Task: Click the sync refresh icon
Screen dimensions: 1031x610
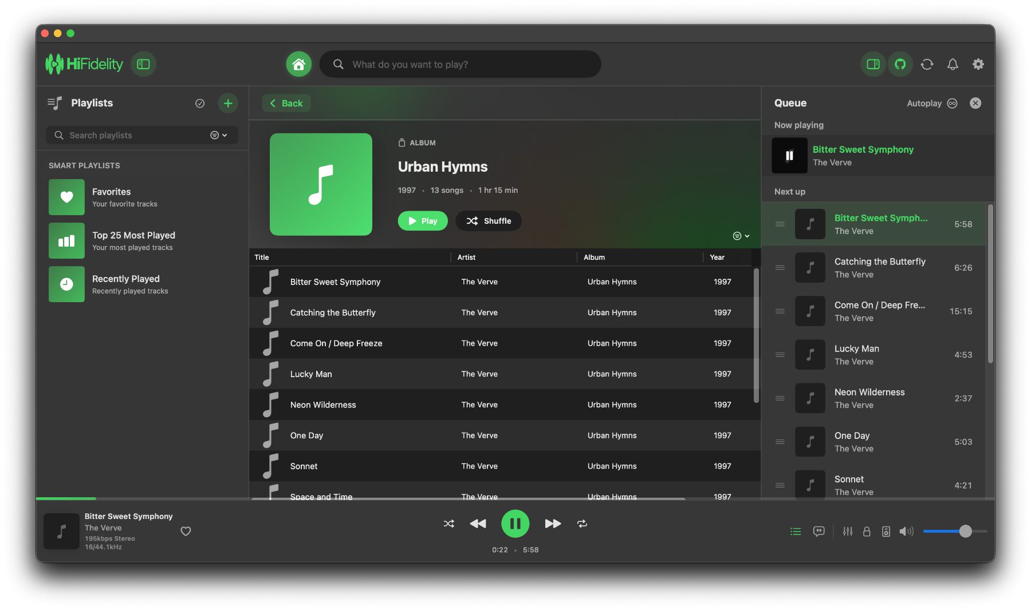Action: (927, 64)
